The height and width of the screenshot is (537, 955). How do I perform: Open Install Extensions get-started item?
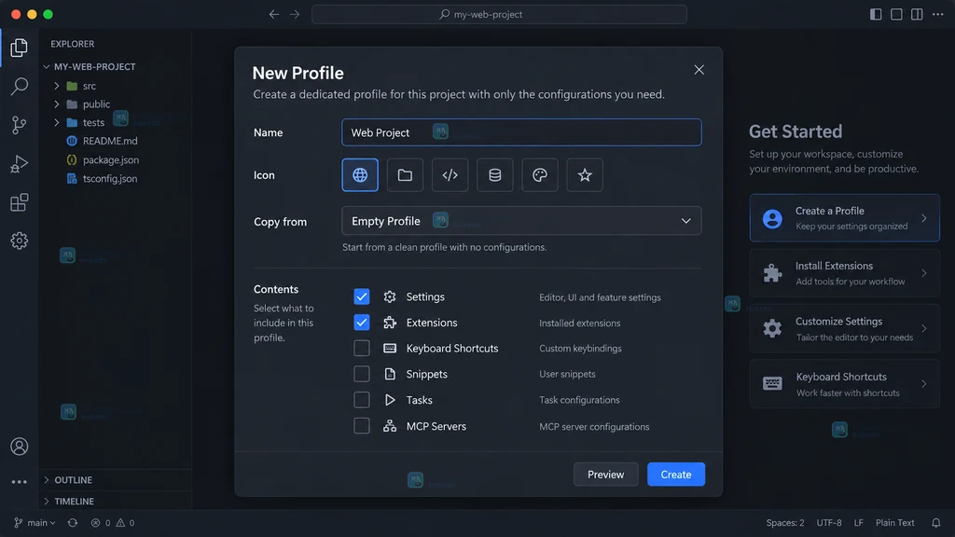(x=845, y=273)
